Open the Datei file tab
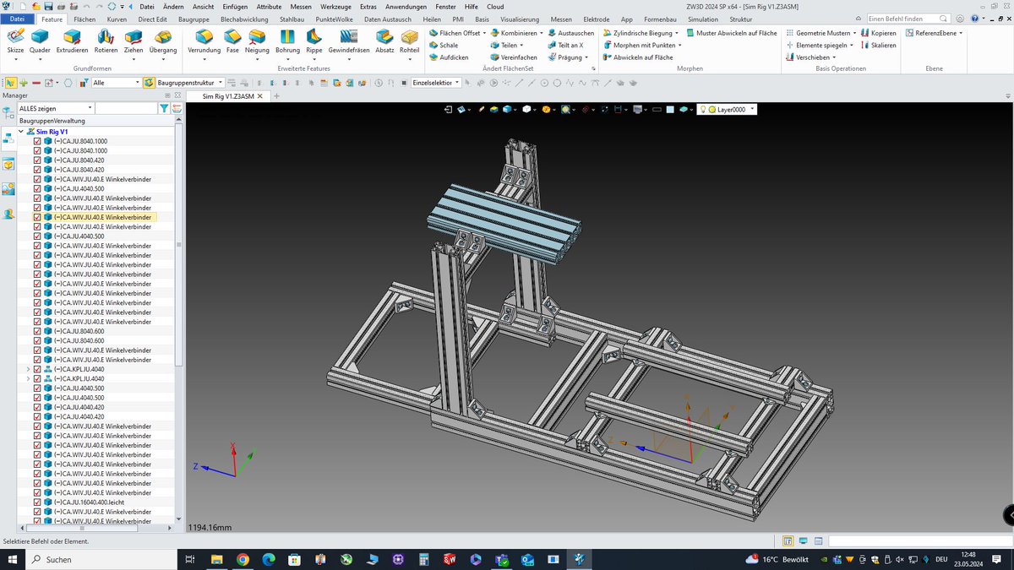 (x=17, y=19)
